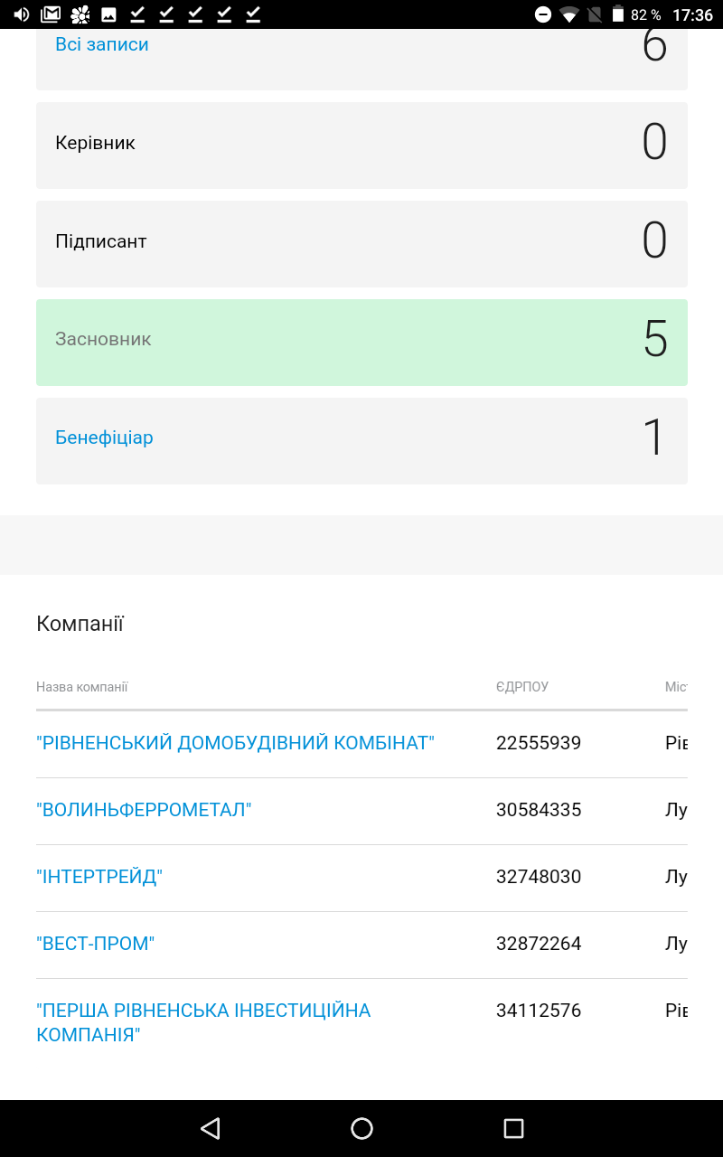Tap the image notification icon in status bar
The width and height of the screenshot is (723, 1157).
[108, 14]
